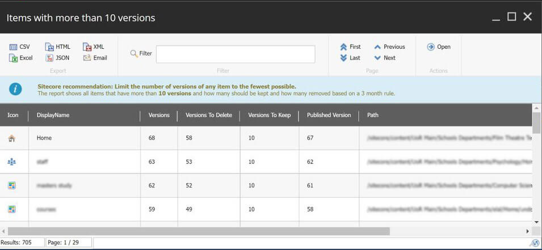Sort by Versions To Delete column
542x250 pixels.
209,115
